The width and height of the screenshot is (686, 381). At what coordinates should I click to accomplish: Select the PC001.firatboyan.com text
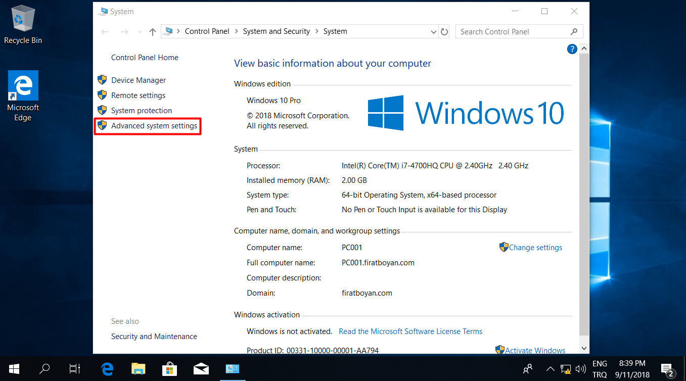378,263
